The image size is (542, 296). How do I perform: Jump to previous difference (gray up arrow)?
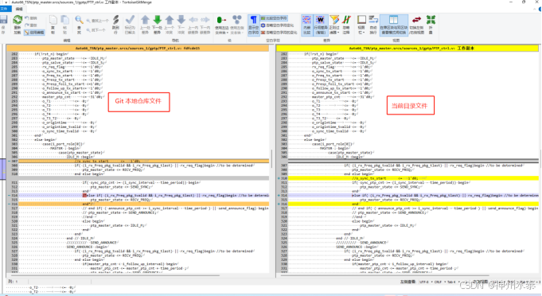(x=145, y=24)
